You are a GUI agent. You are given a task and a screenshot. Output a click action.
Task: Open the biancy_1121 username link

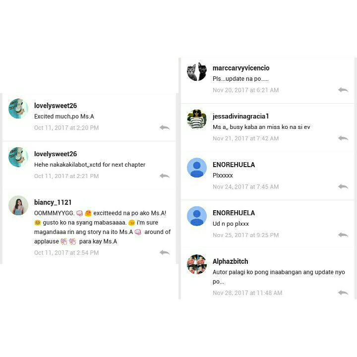(53, 202)
